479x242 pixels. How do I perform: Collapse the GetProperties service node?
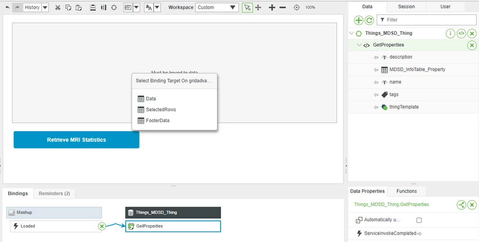[359, 45]
